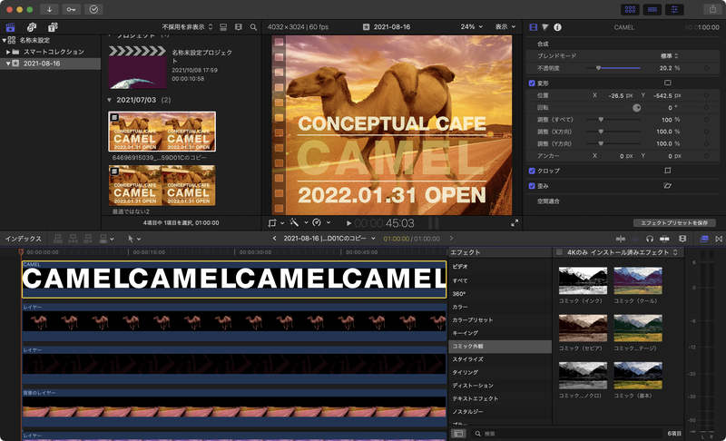Open the keyword editor key icon

[x=71, y=9]
